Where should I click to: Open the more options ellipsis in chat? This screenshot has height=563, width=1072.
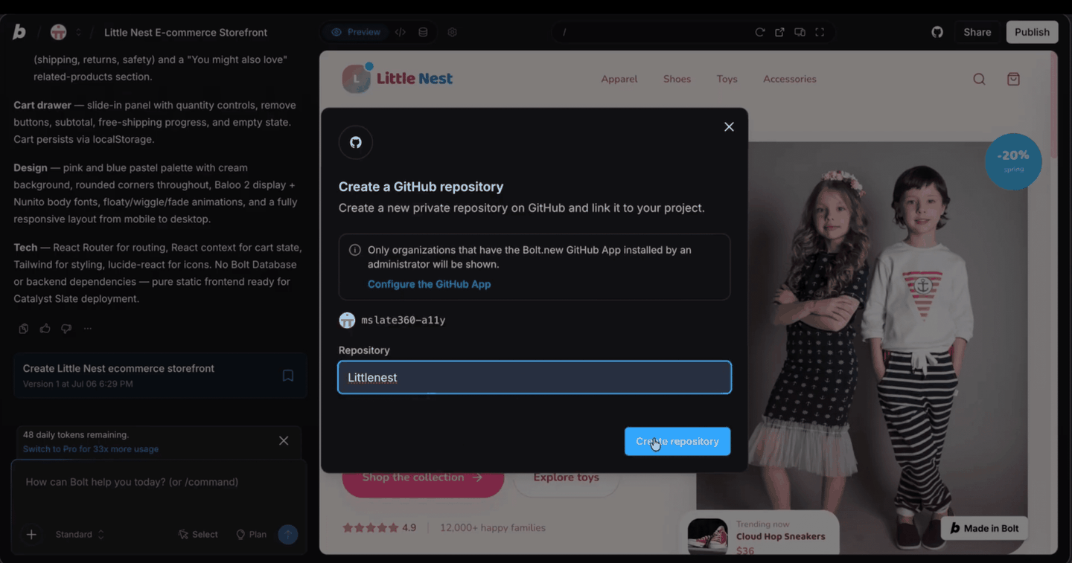(x=88, y=329)
